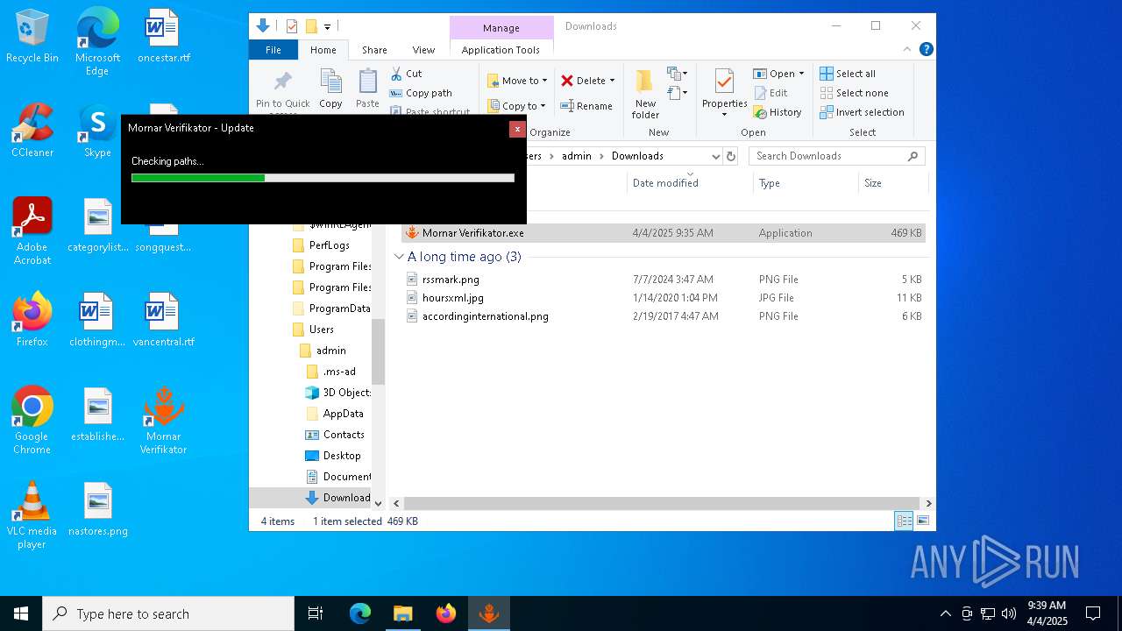Select accordinginternational.png file
Viewport: 1122px width, 631px height.
click(663, 316)
